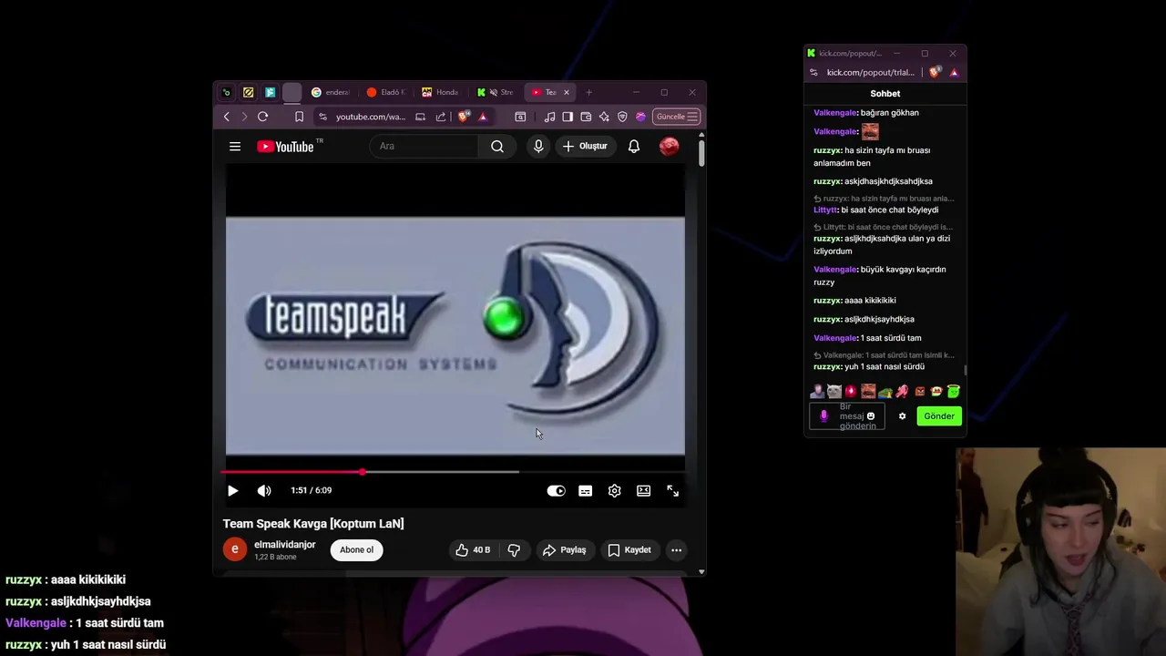Like the video showing 40 B
Image resolution: width=1166 pixels, height=656 pixels.
[x=474, y=549]
